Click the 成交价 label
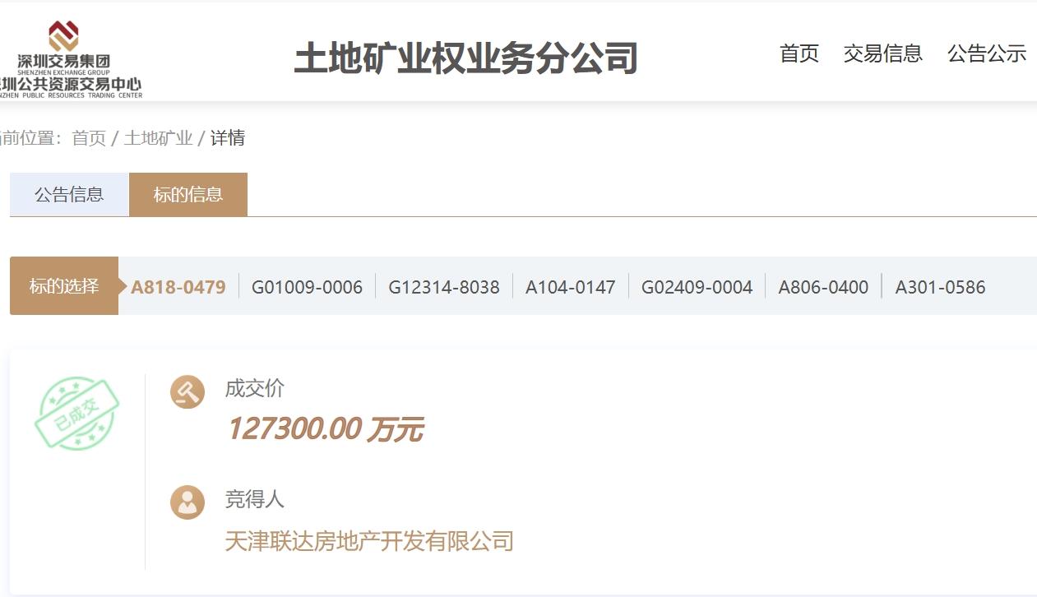Viewport: 1037px width, 597px height. pos(255,388)
